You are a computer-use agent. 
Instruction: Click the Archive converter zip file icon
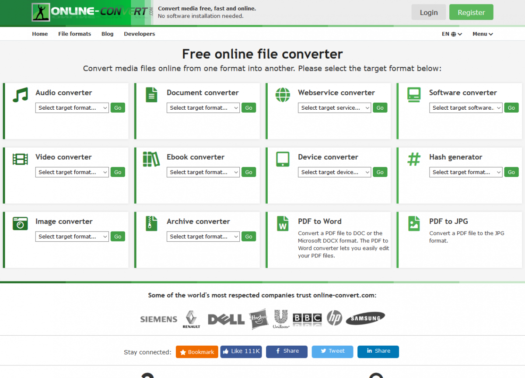[x=151, y=223]
